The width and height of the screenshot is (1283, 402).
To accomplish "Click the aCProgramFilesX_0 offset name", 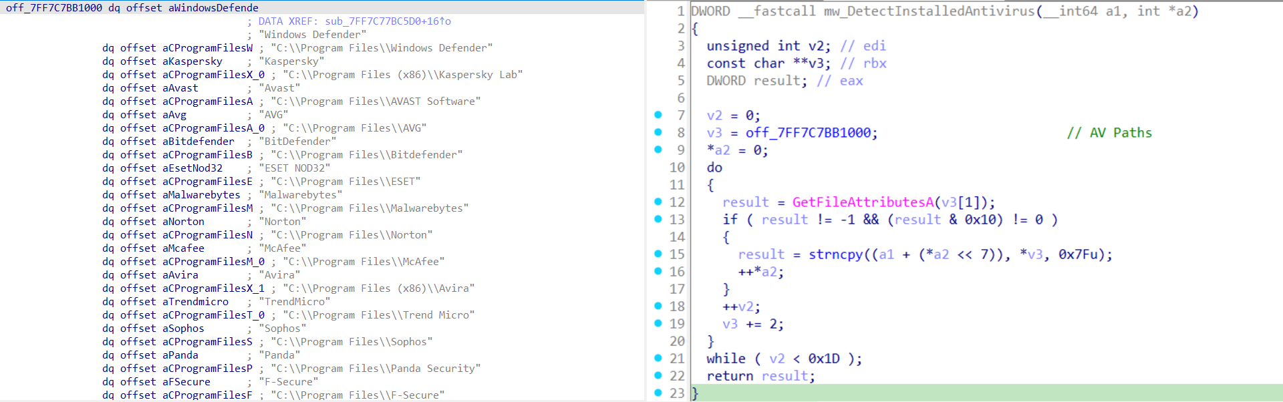I will pyautogui.click(x=213, y=75).
